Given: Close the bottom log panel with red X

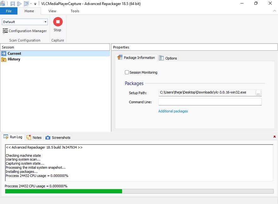Looking at the screenshot, I should click(x=275, y=137).
